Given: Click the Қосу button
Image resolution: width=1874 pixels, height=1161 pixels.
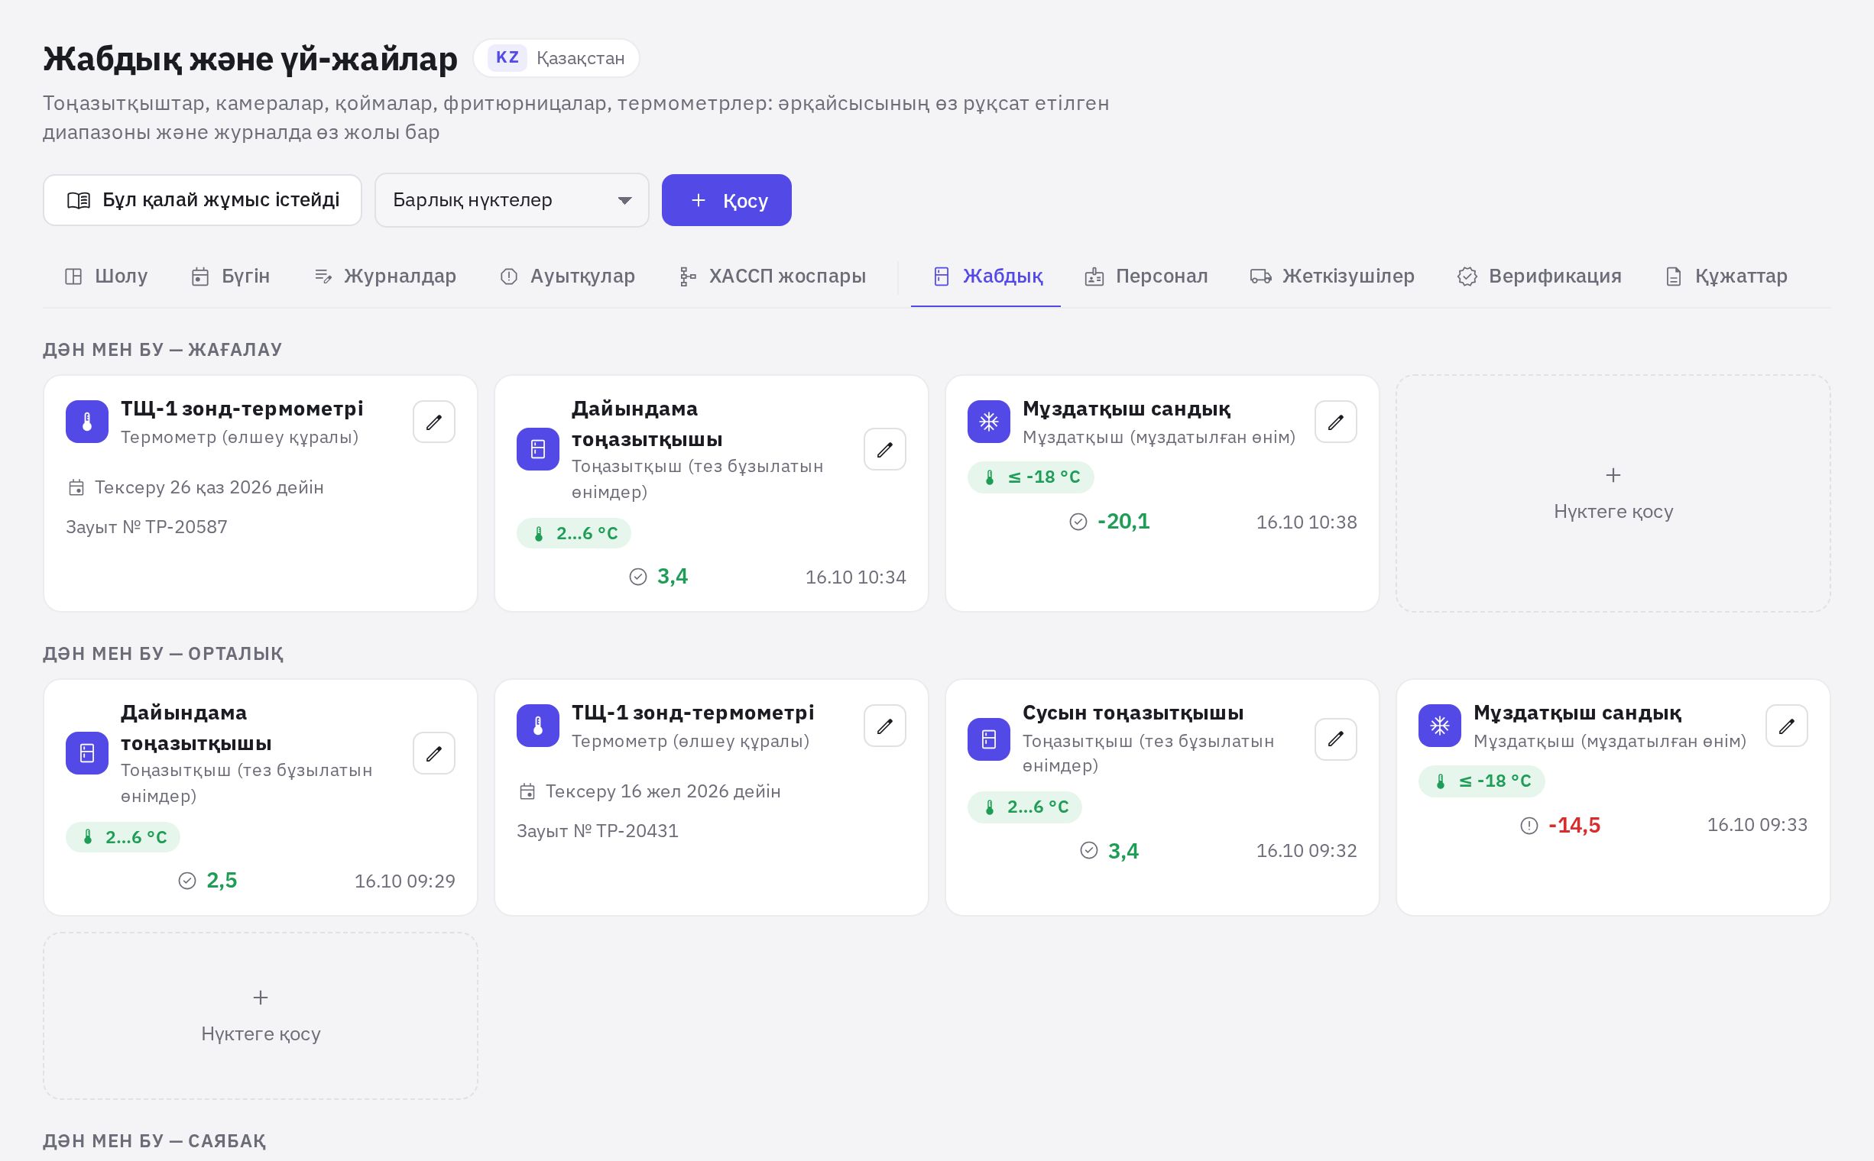Looking at the screenshot, I should 726,200.
